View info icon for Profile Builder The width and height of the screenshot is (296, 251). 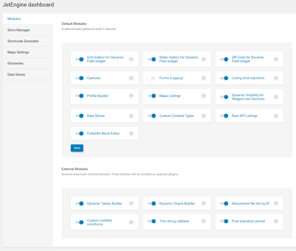point(131,96)
